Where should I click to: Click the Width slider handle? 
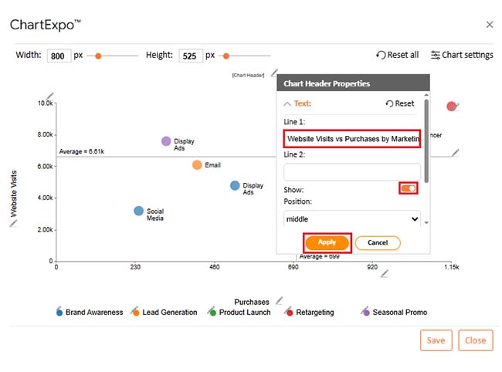(98, 56)
